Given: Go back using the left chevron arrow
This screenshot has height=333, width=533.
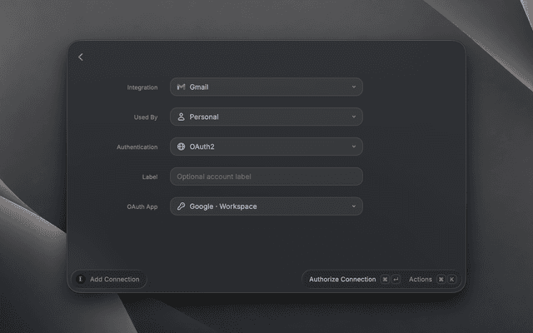Looking at the screenshot, I should click(x=81, y=57).
